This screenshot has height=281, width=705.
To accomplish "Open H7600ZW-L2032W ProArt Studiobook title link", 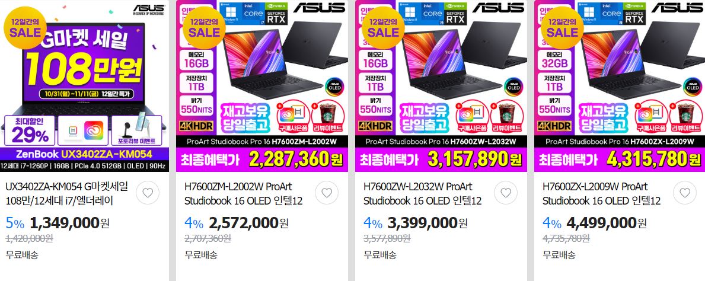I will [x=422, y=193].
